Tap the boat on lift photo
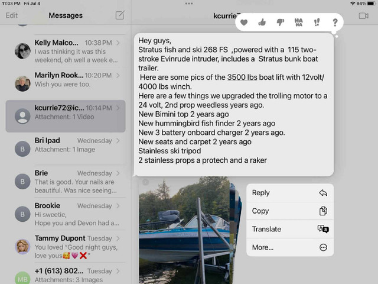 184,230
